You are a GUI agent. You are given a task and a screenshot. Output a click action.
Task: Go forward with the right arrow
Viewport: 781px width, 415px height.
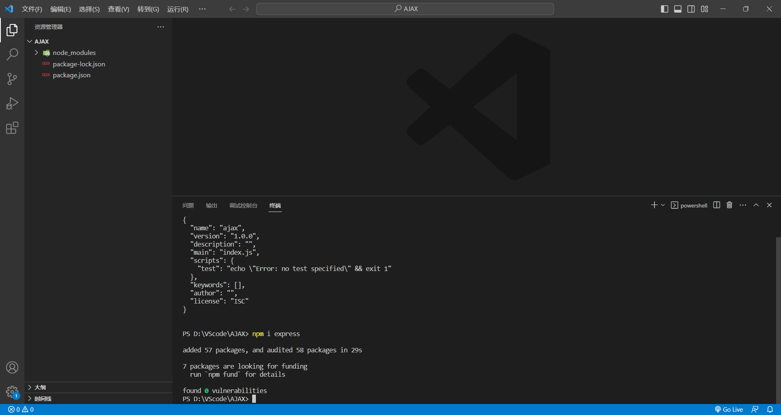pyautogui.click(x=246, y=9)
